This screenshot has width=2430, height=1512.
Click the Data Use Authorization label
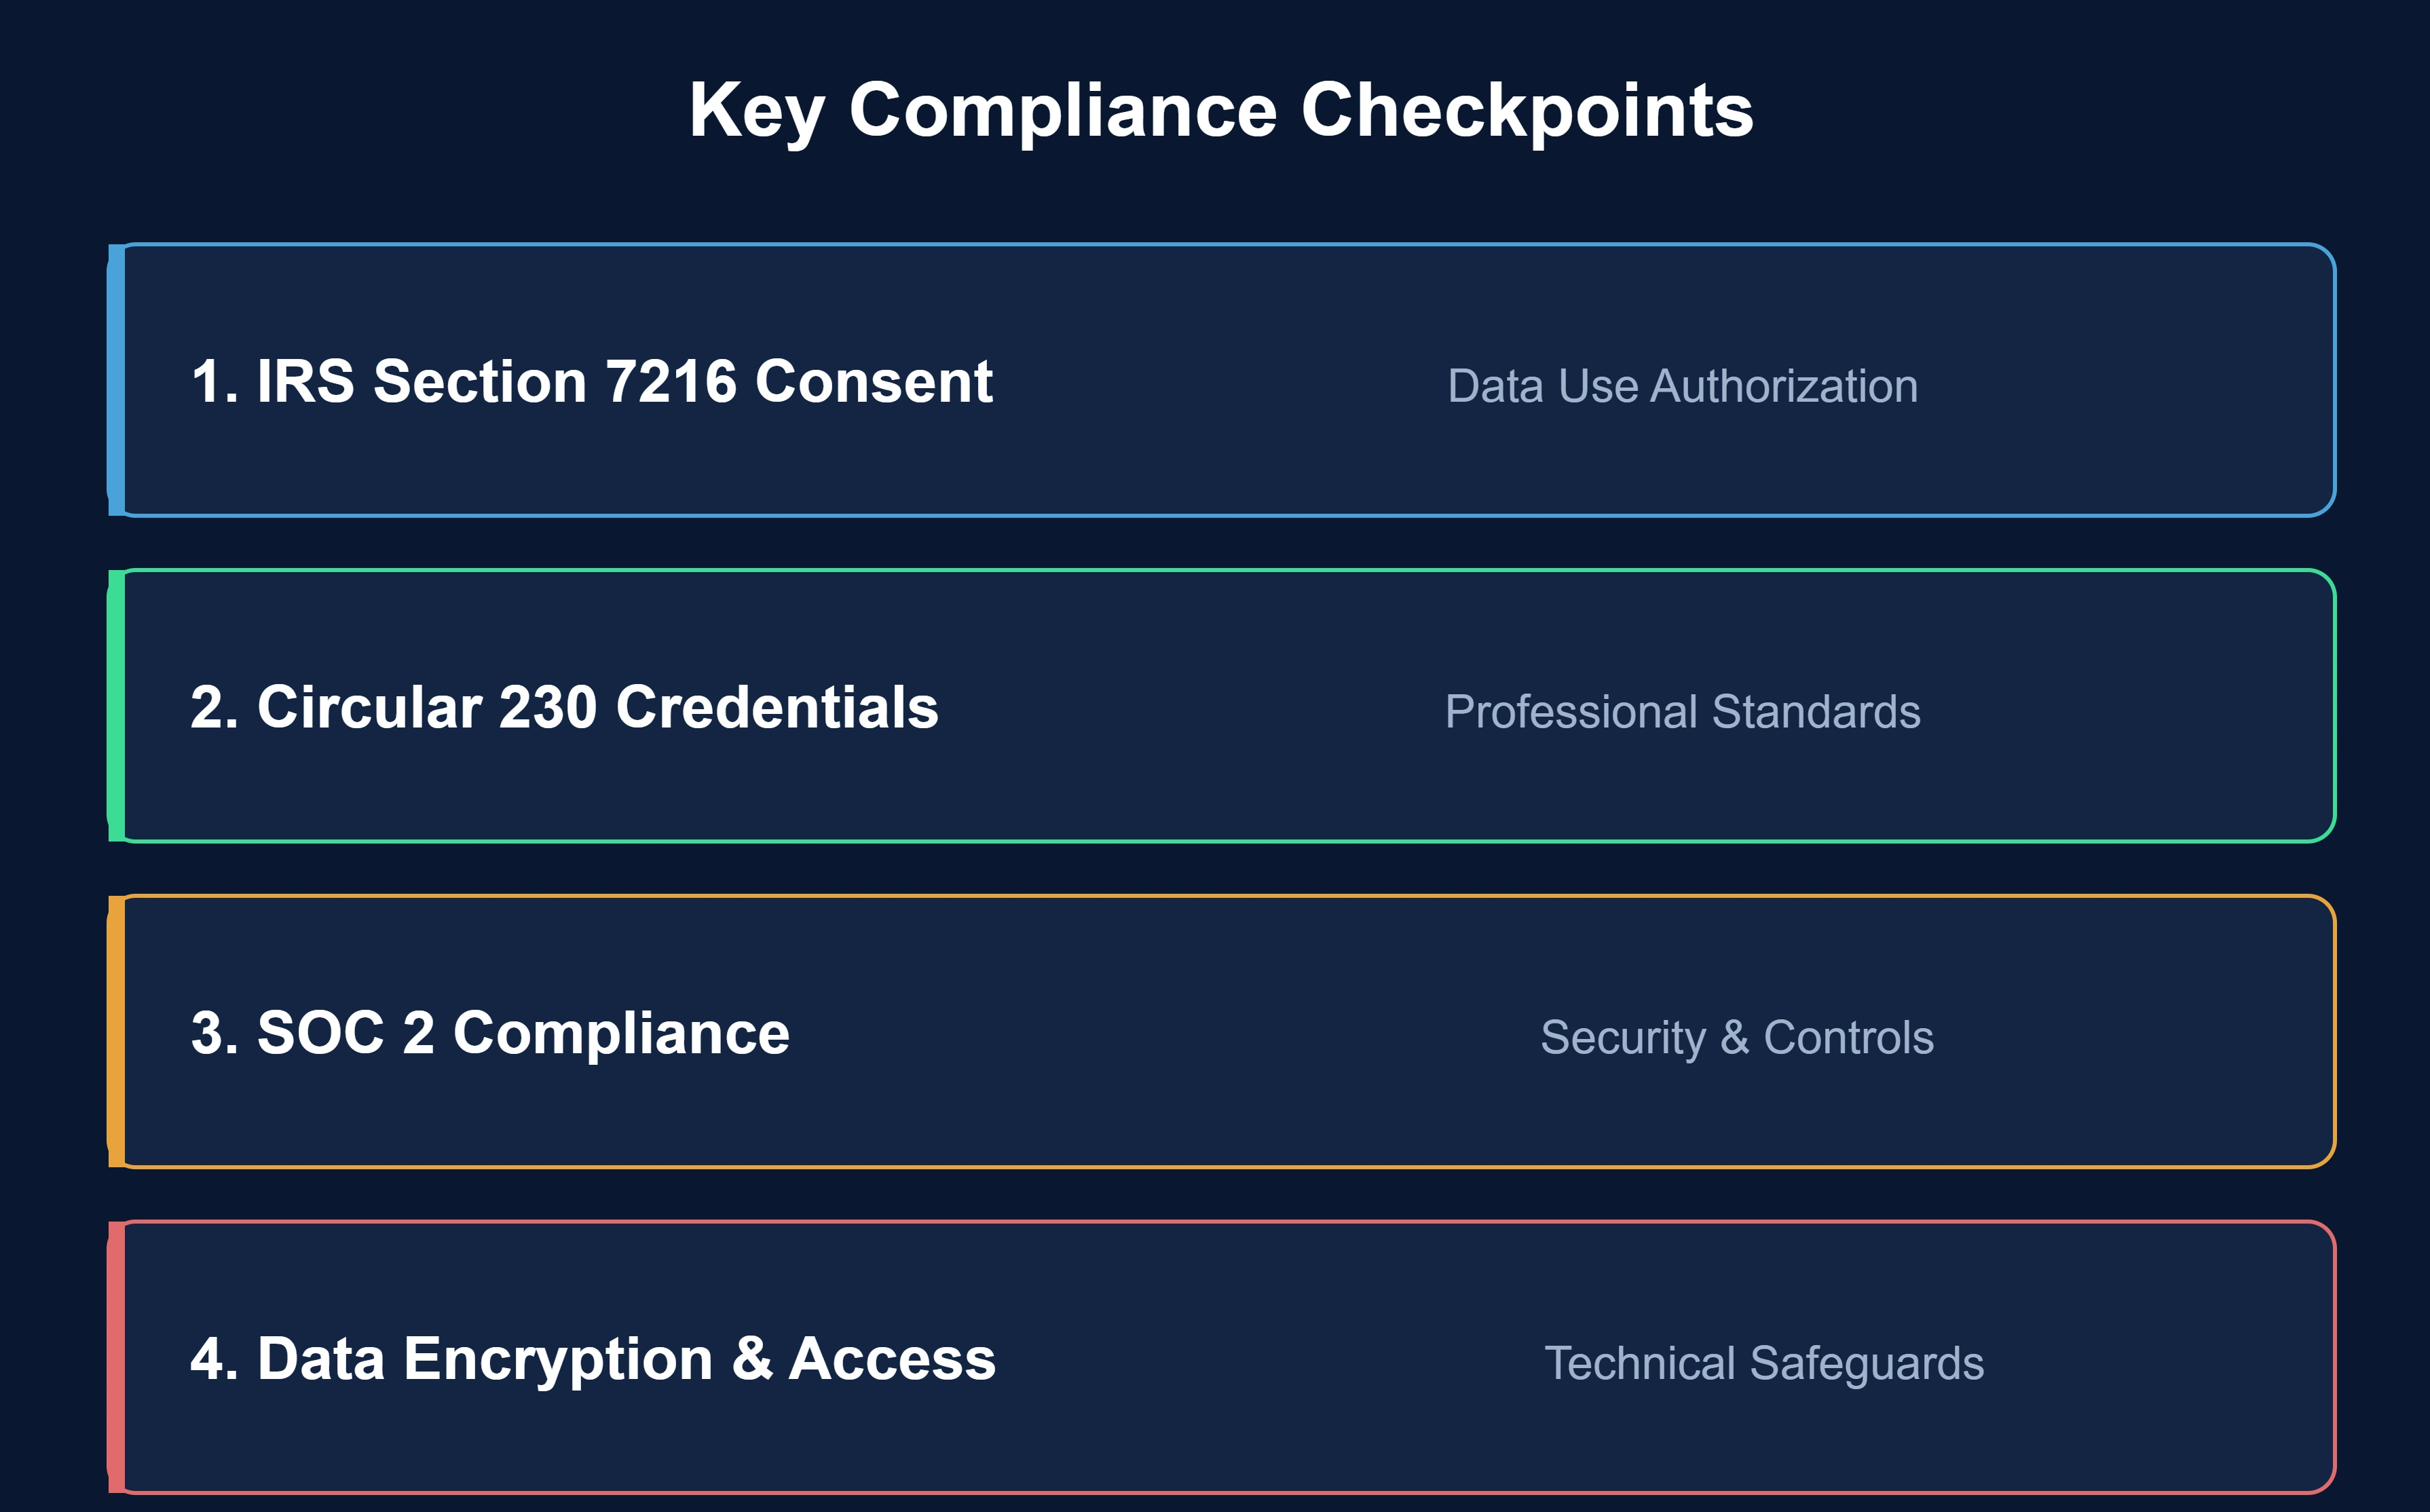1683,386
